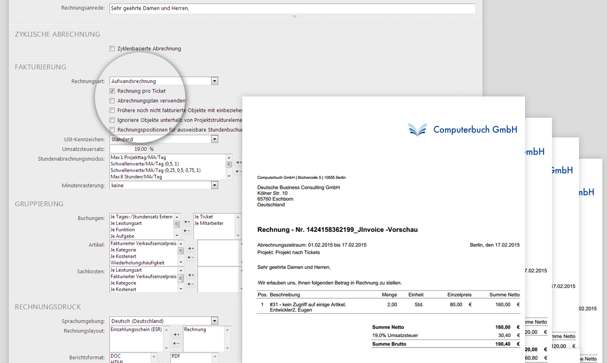
Task: Add selected Buchungen grouping with arrow-plus button
Action: (x=187, y=222)
